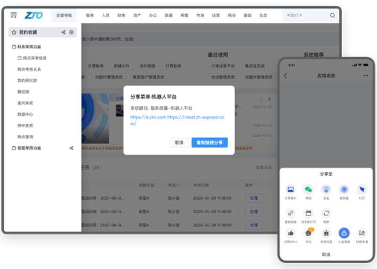Click the search magnifier icon in top bar
377x269 pixels.
(x=332, y=16)
